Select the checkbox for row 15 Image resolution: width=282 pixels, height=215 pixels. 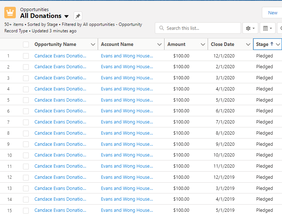click(26, 210)
